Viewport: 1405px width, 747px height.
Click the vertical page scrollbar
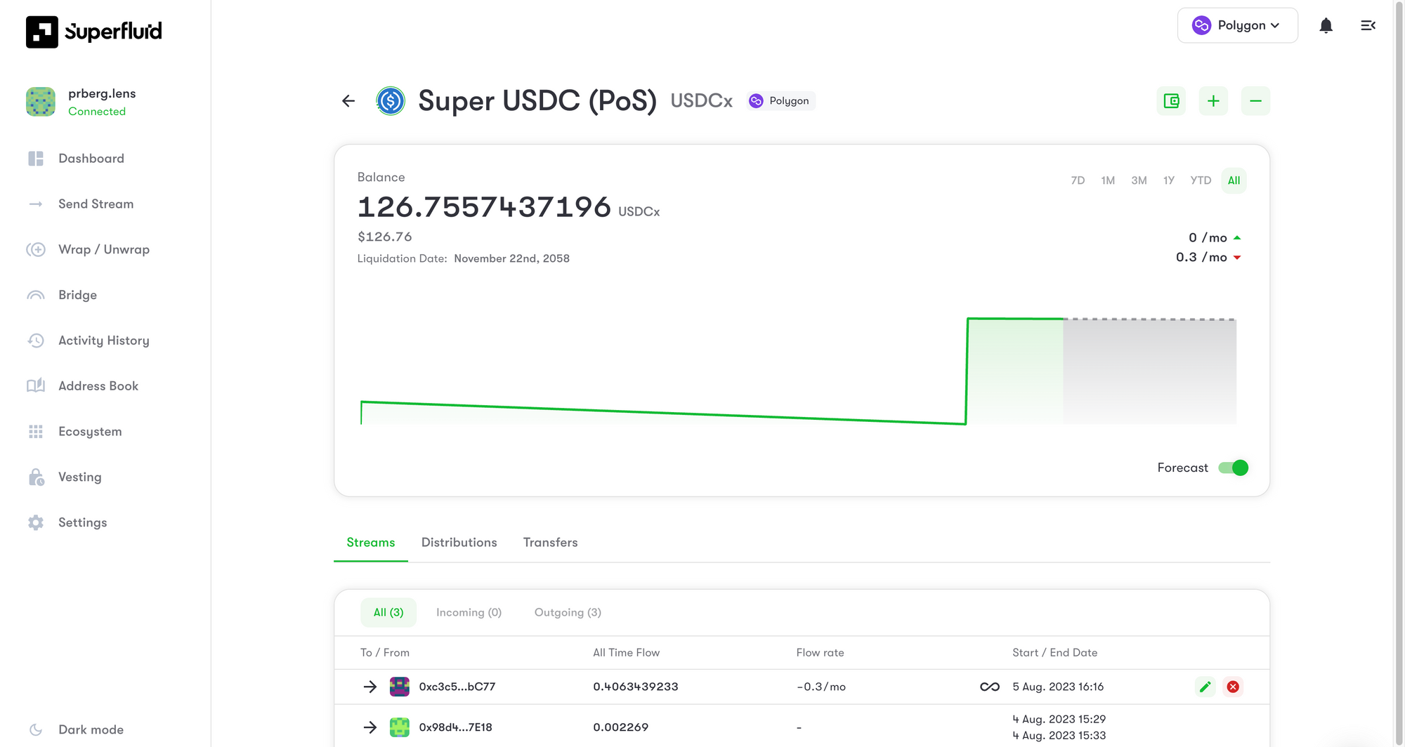1399,373
